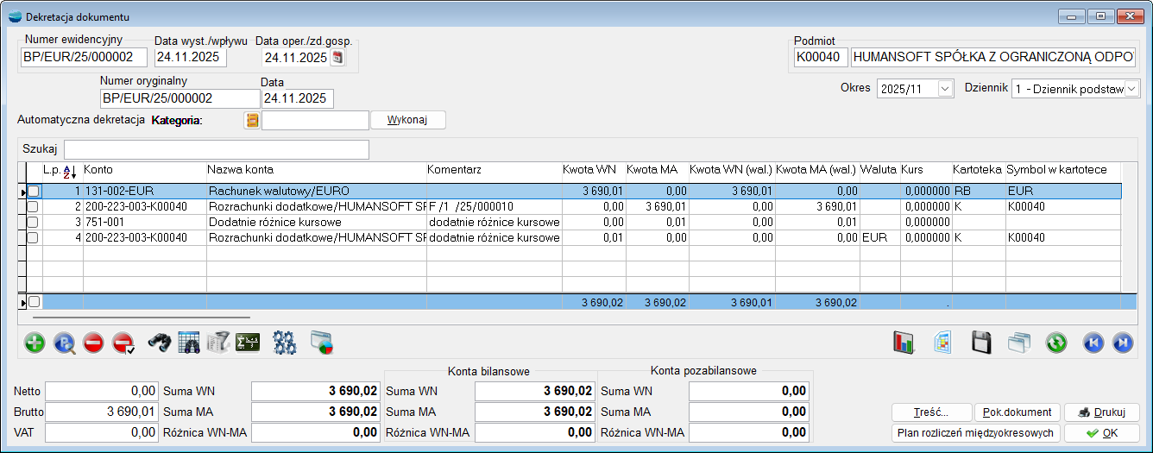This screenshot has width=1153, height=453.
Task: Tick checkbox for row 1 131-002-EUR
Action: coord(34,191)
